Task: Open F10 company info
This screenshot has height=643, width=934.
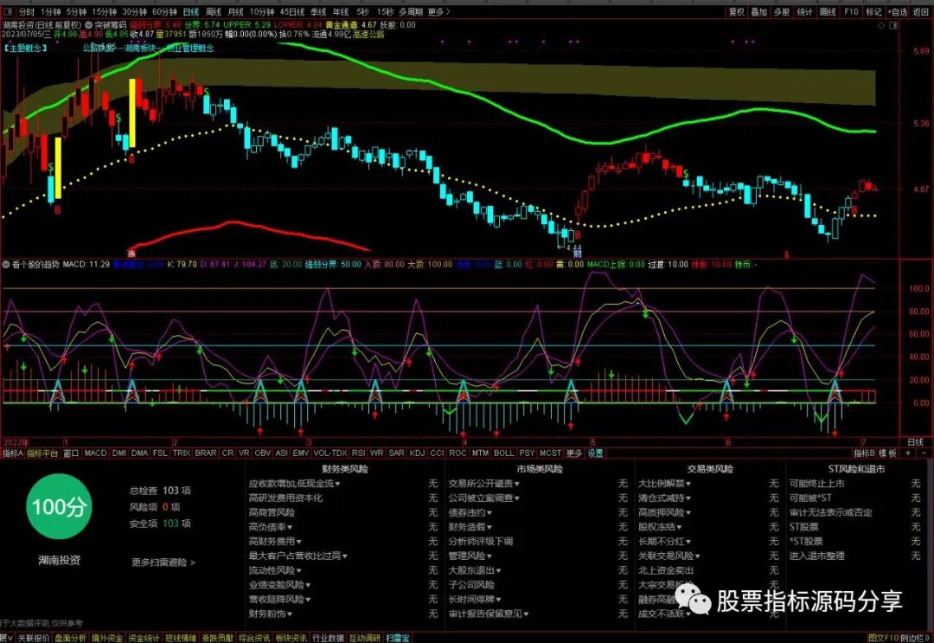Action: click(851, 12)
